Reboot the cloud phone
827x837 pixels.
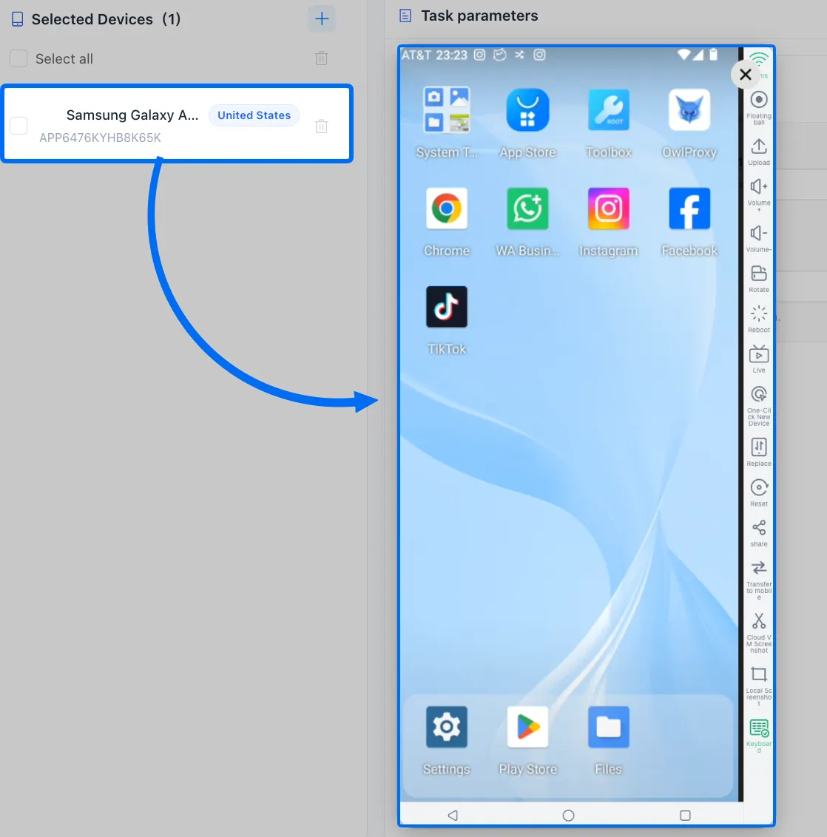759,319
